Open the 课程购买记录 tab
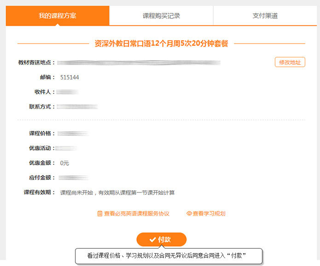Screen dimensions: 320x266 tap(161, 16)
